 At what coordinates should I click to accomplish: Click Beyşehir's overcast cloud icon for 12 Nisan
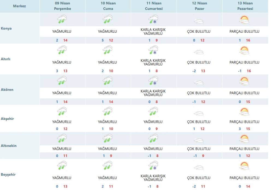click(x=199, y=167)
